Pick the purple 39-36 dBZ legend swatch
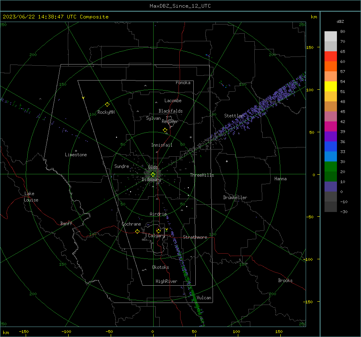Image resolution: width=361 pixels, height=337 pixels. pos(331,137)
